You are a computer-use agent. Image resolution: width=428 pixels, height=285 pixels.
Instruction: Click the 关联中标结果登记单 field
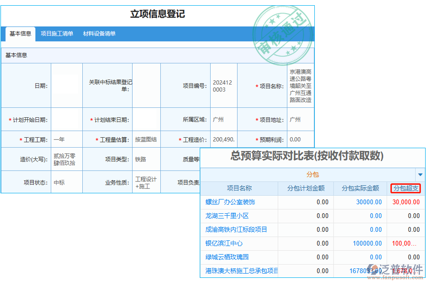point(147,85)
